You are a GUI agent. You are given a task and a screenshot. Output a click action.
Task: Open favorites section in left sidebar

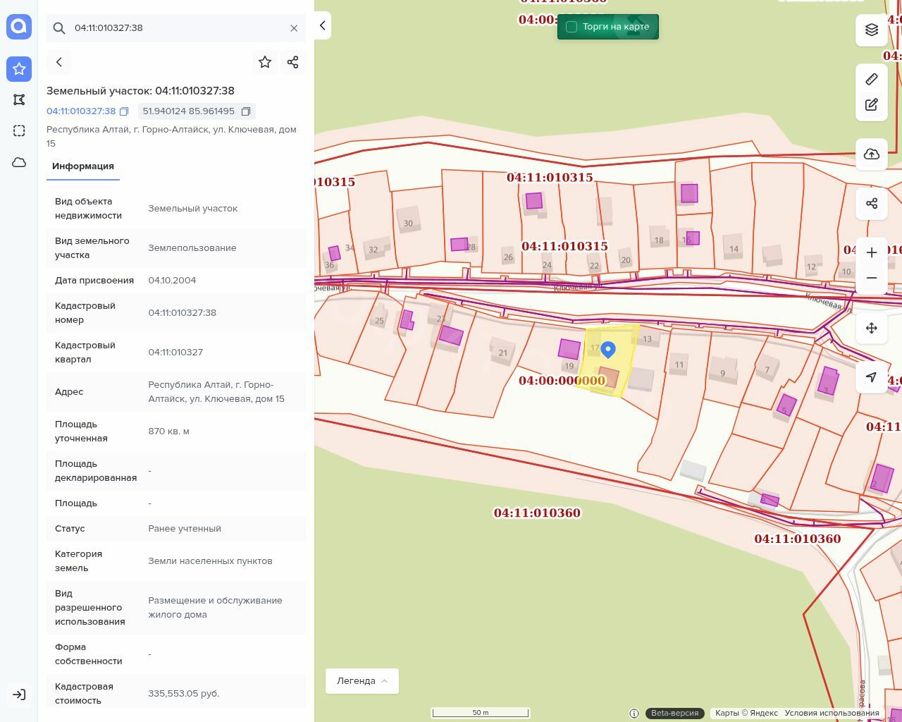coord(19,68)
